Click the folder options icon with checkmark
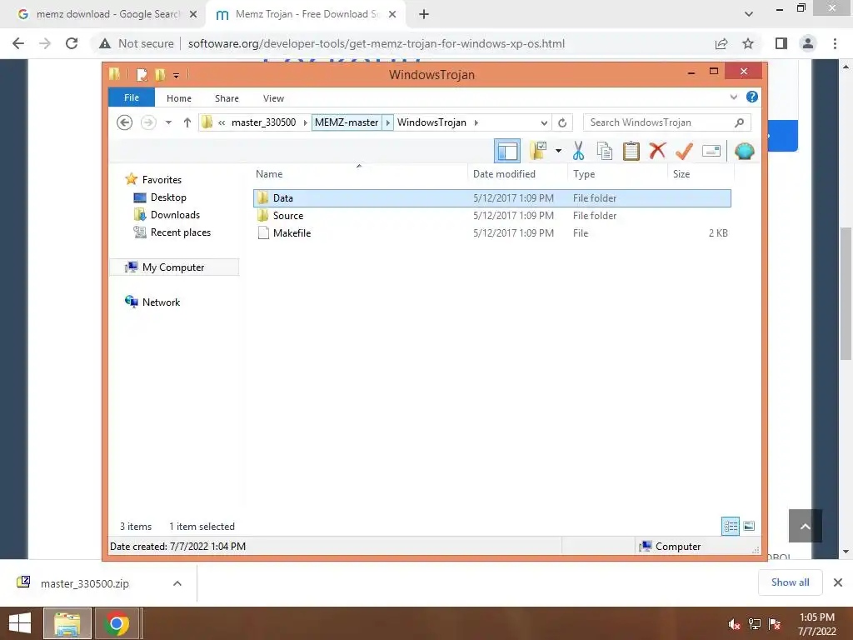This screenshot has width=853, height=640. point(538,151)
